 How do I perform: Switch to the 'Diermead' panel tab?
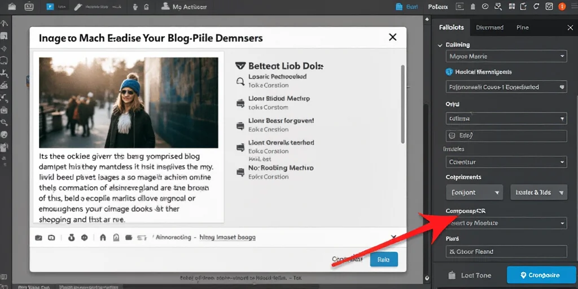pyautogui.click(x=489, y=27)
